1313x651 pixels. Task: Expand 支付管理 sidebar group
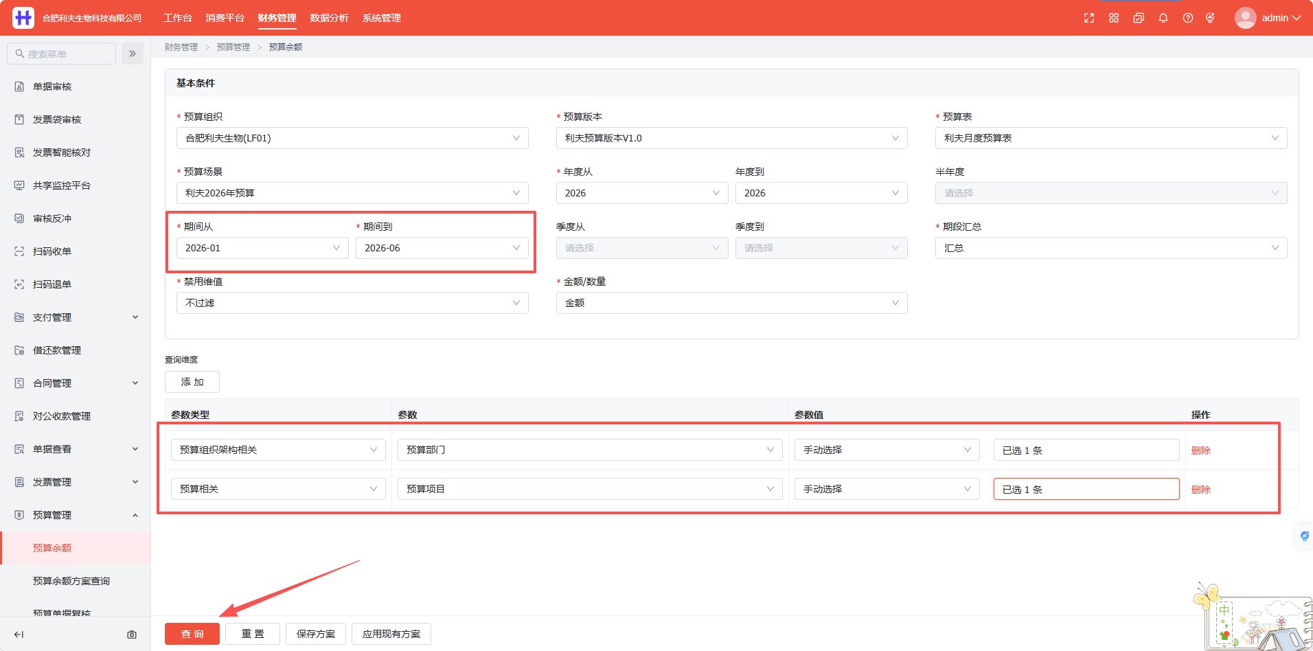point(76,317)
